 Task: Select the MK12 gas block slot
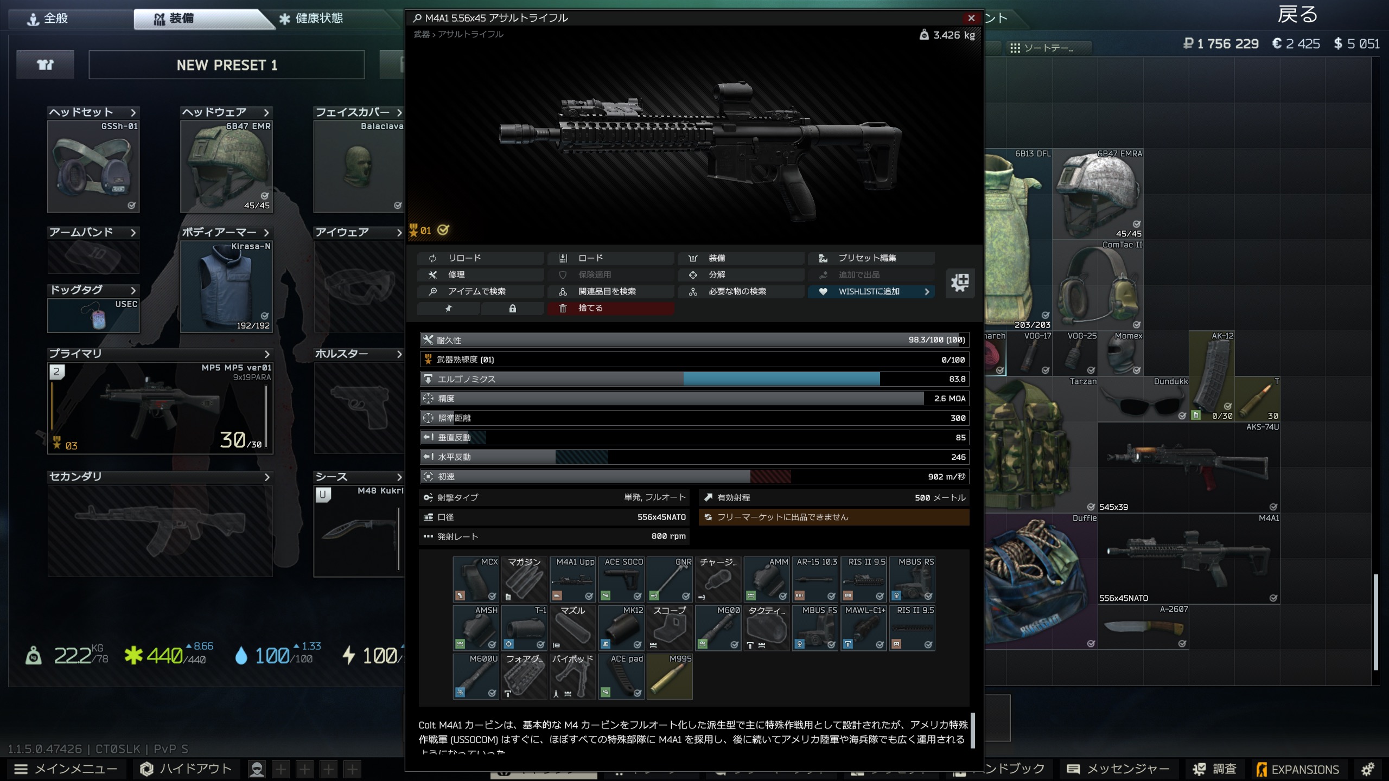(621, 628)
